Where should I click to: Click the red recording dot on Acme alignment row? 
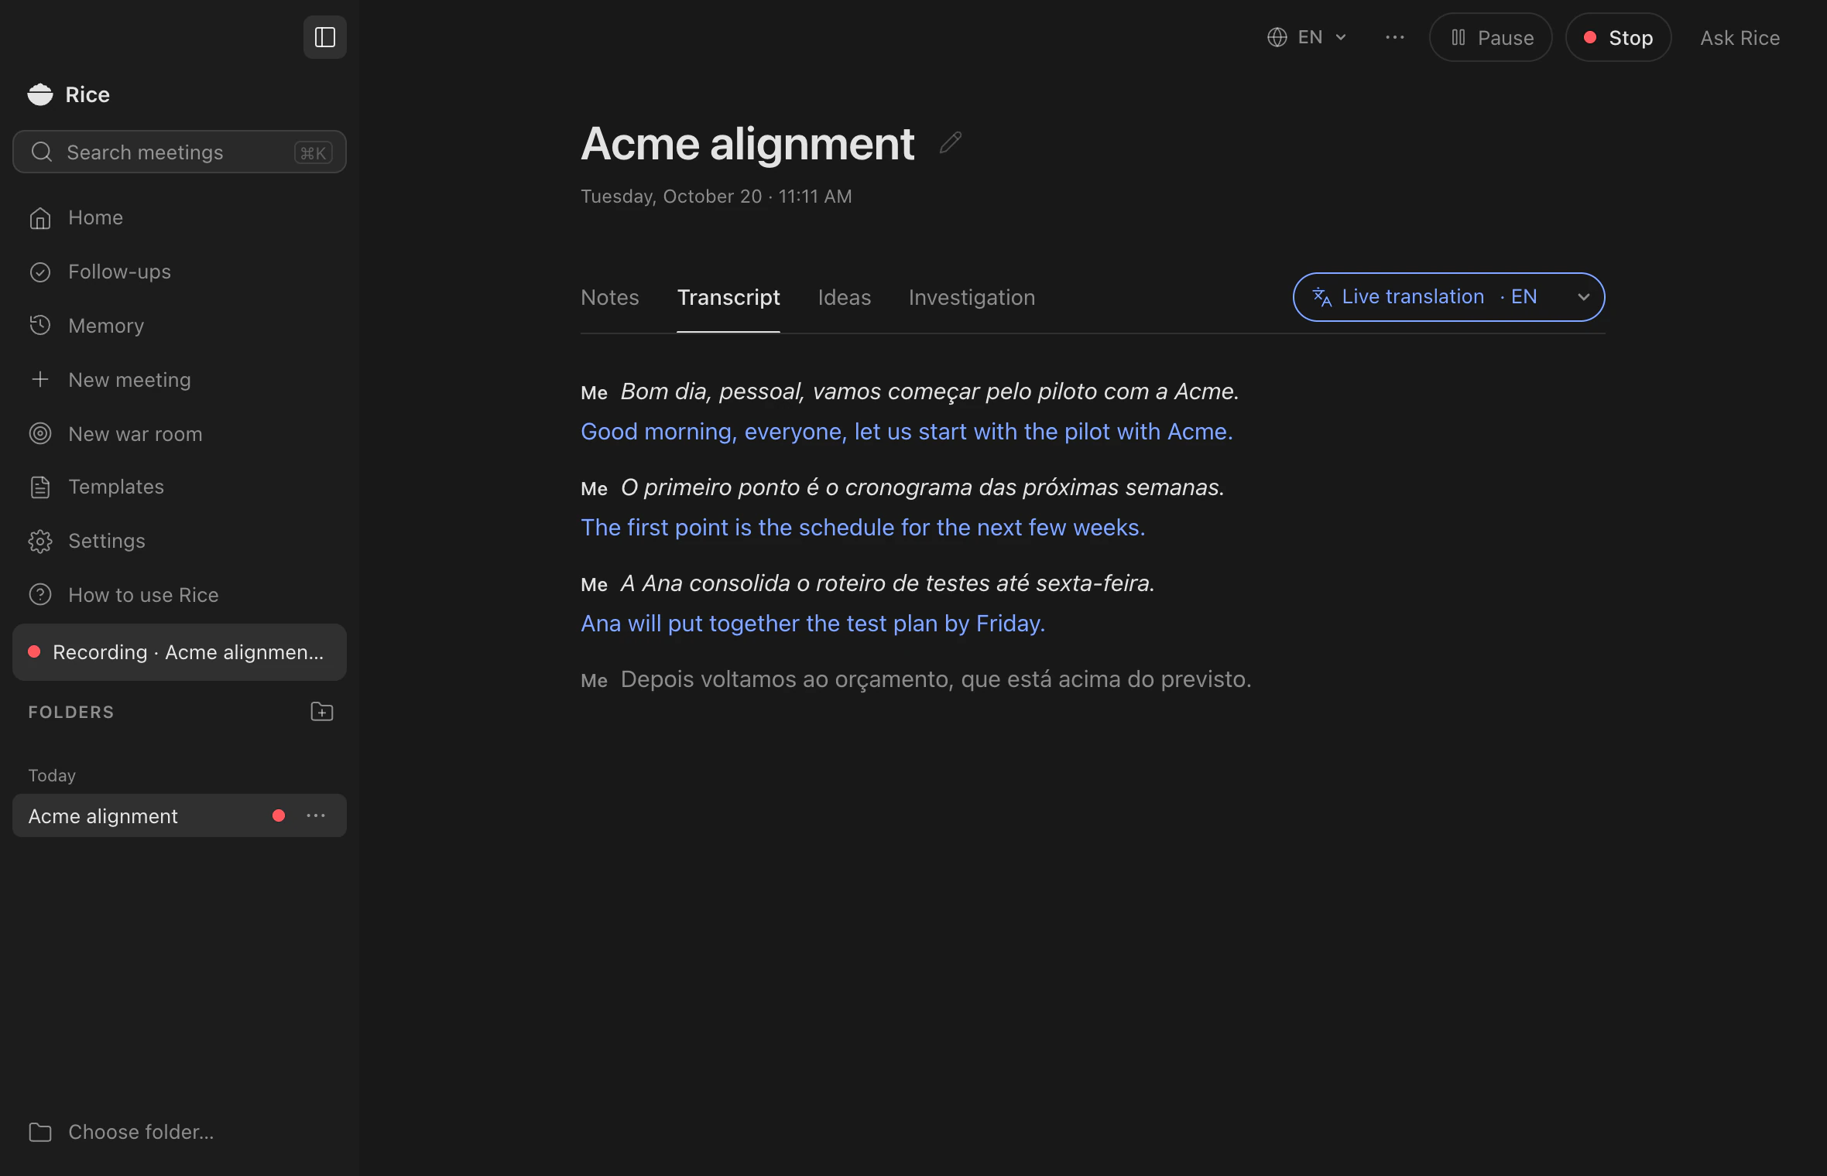click(x=279, y=815)
